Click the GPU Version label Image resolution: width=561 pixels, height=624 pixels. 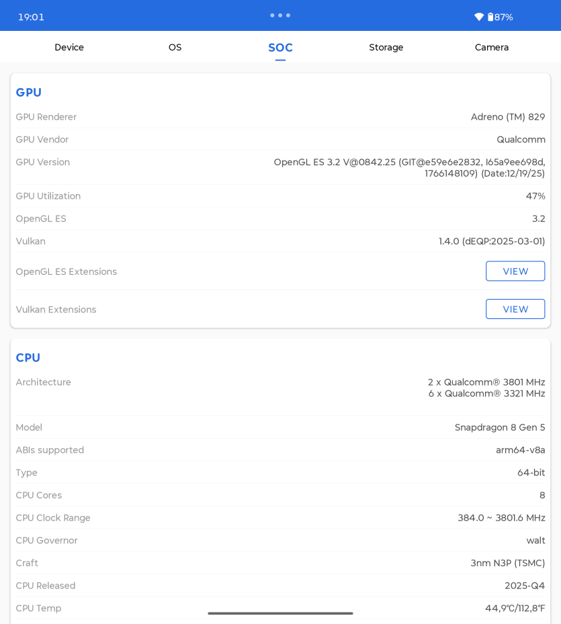[42, 163]
